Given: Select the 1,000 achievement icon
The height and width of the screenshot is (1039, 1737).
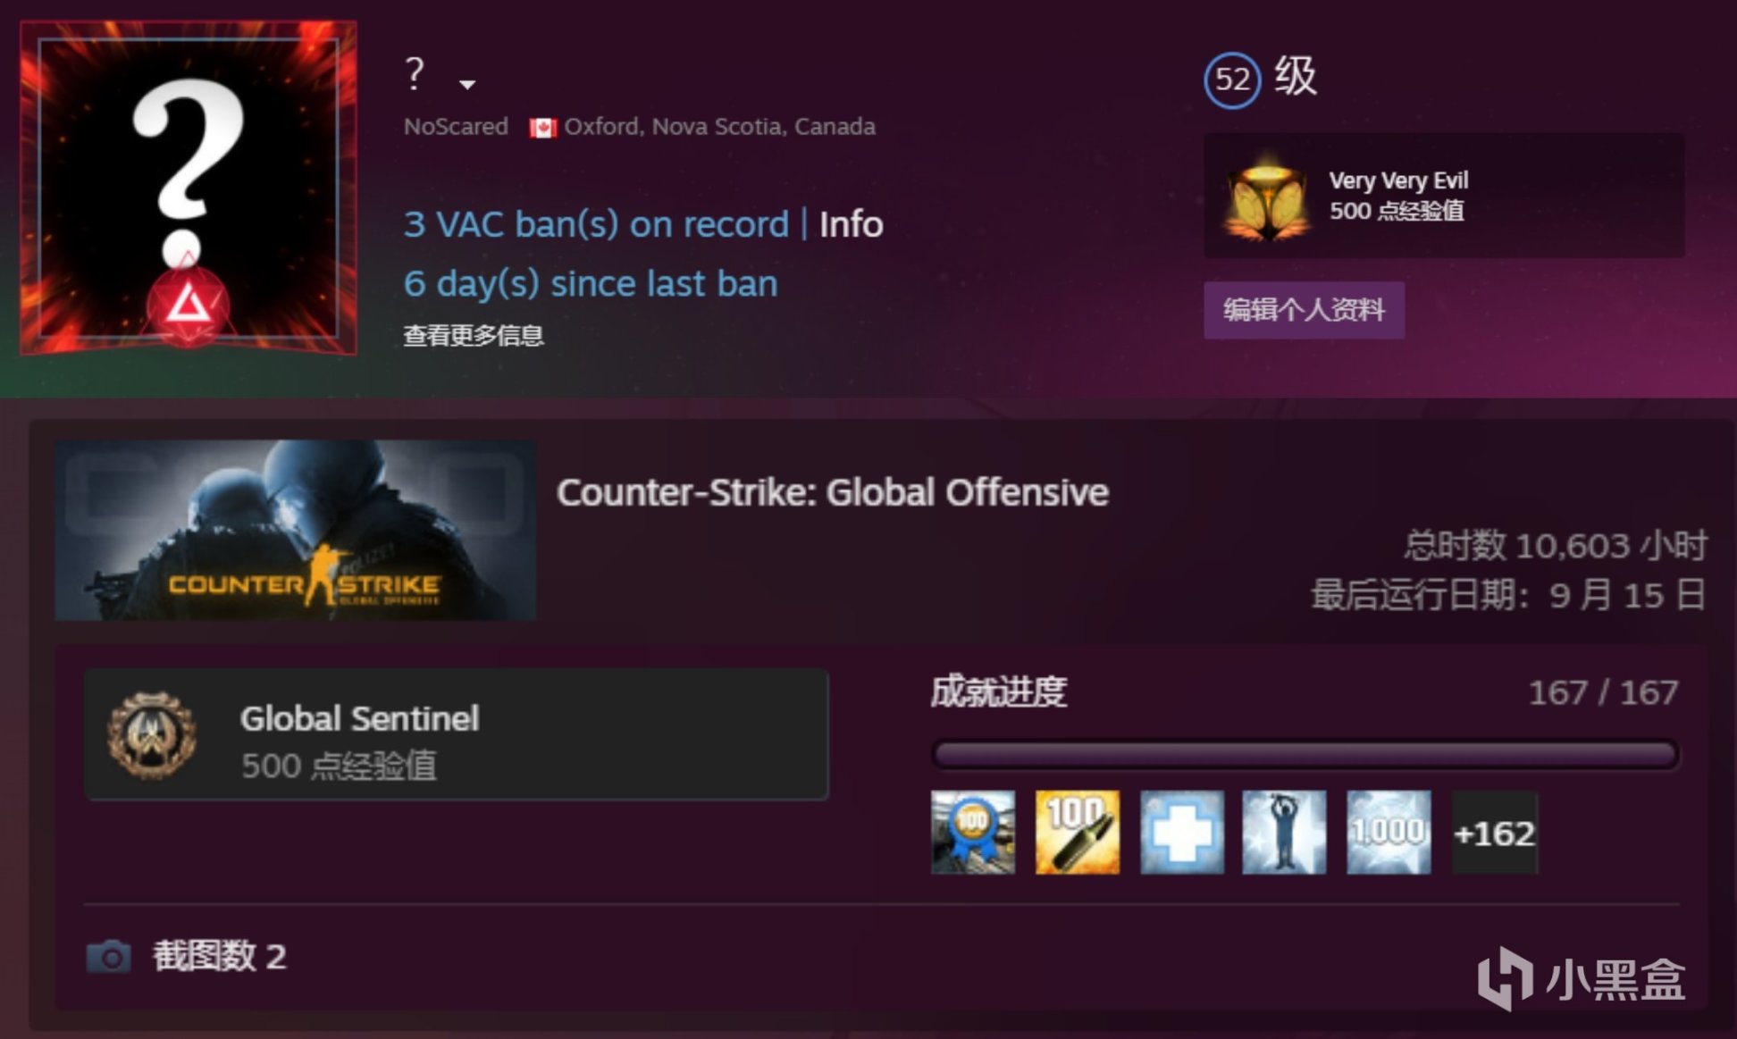Looking at the screenshot, I should pyautogui.click(x=1389, y=833).
